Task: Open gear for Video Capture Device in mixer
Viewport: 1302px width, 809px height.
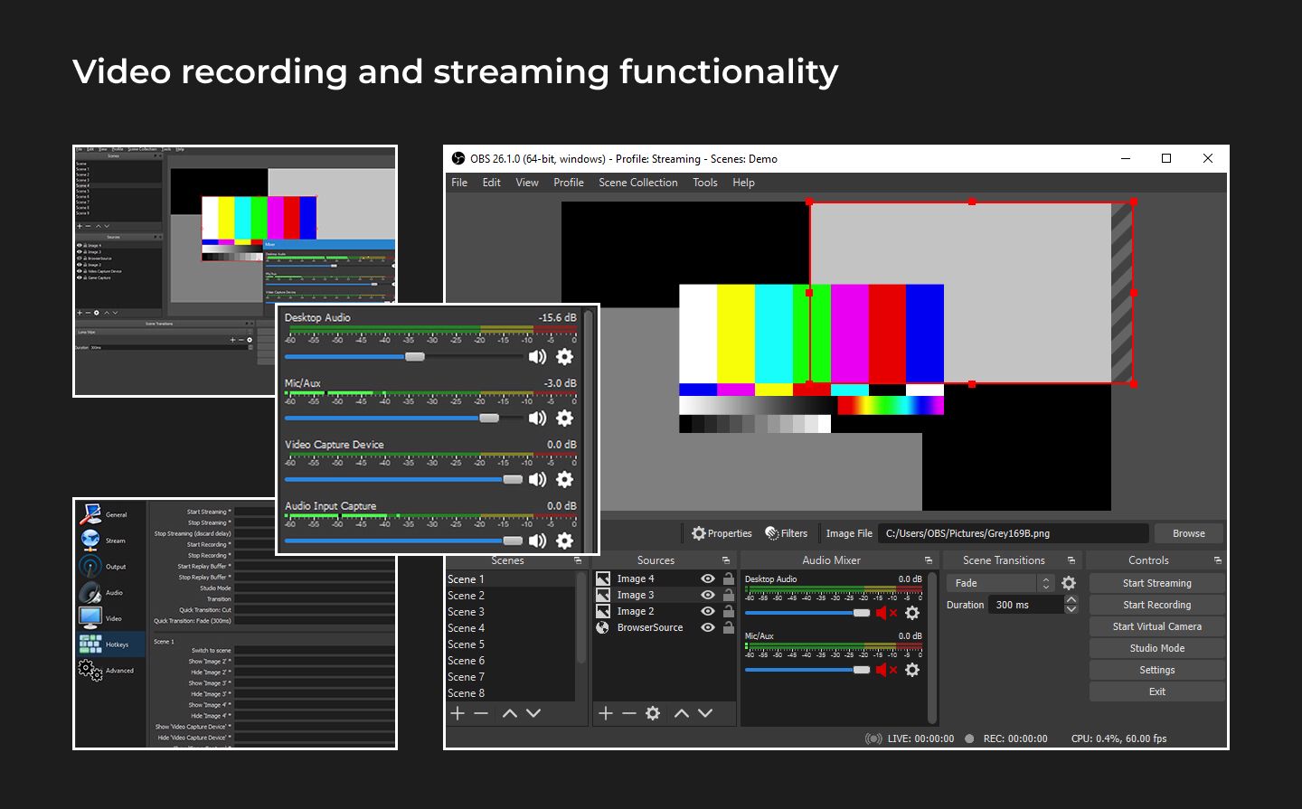Action: pos(564,479)
